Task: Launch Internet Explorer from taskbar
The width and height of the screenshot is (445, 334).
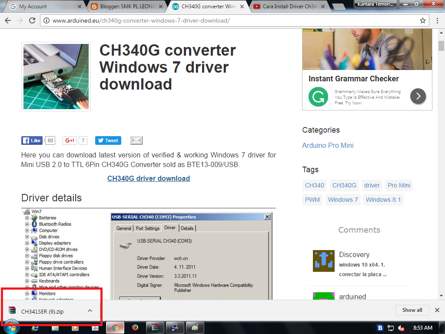Action: pos(35,328)
